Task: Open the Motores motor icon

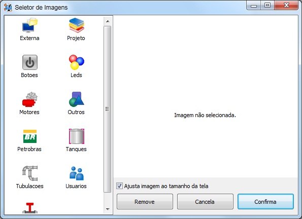Action: pyautogui.click(x=30, y=99)
